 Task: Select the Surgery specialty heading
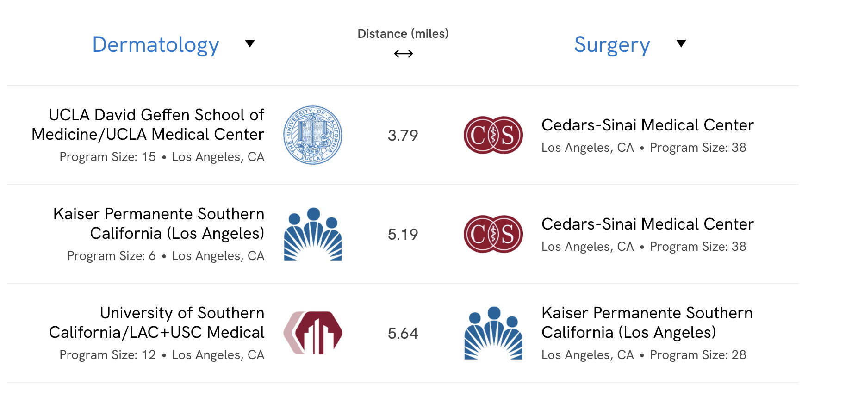click(x=612, y=45)
